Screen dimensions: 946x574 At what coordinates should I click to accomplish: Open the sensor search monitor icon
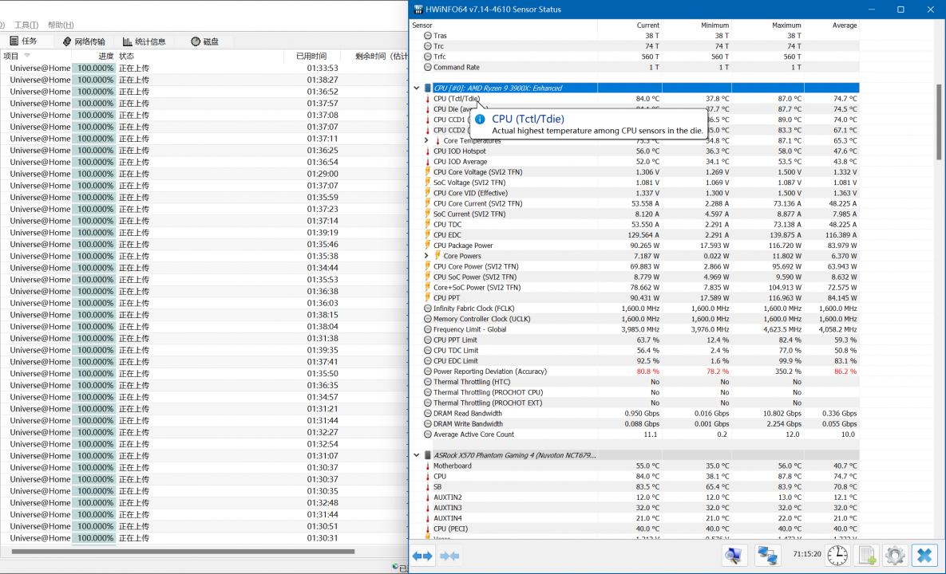coord(734,556)
